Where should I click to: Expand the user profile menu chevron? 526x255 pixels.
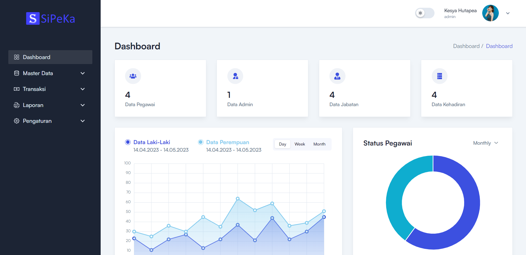tap(508, 13)
